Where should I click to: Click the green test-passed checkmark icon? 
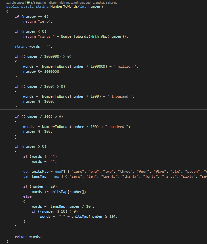tap(28, 3)
